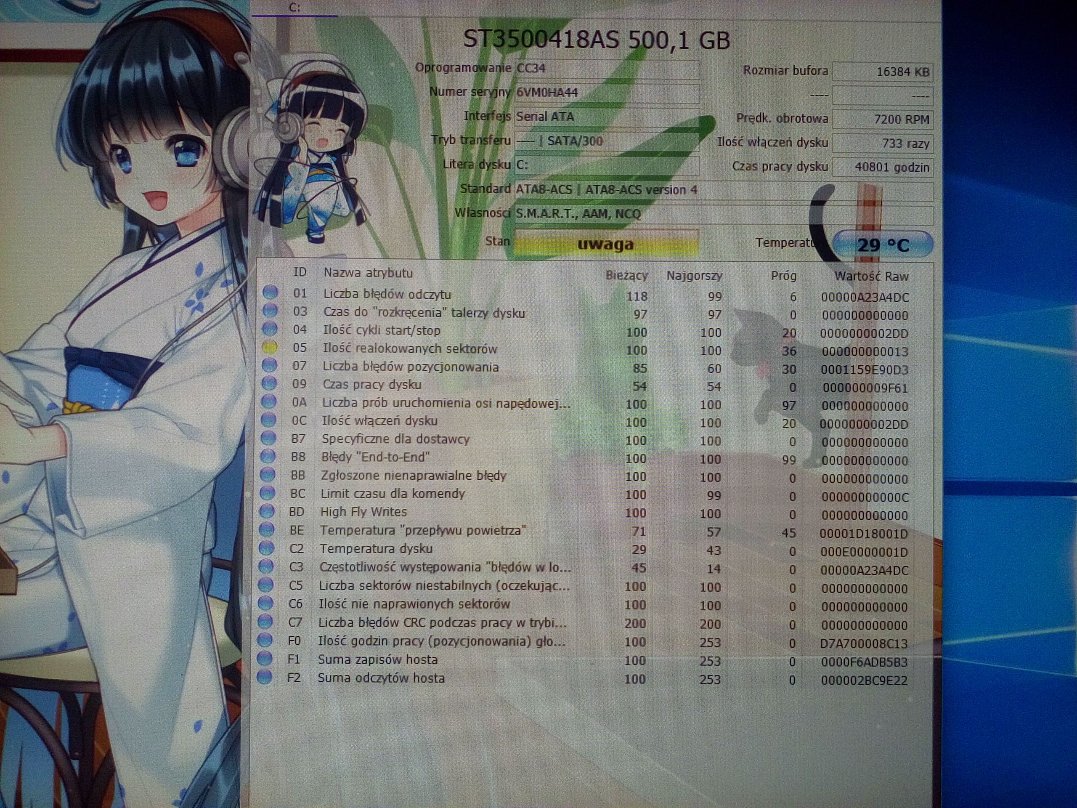Image resolution: width=1077 pixels, height=808 pixels.
Task: Click the 'Wartość Raw' column header
Action: [x=872, y=276]
